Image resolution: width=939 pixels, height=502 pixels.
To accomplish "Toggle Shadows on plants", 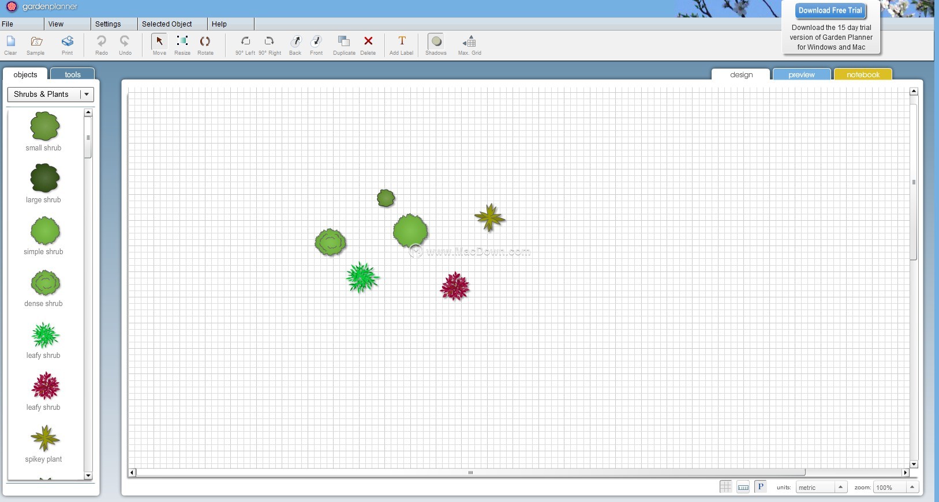I will coord(436,41).
